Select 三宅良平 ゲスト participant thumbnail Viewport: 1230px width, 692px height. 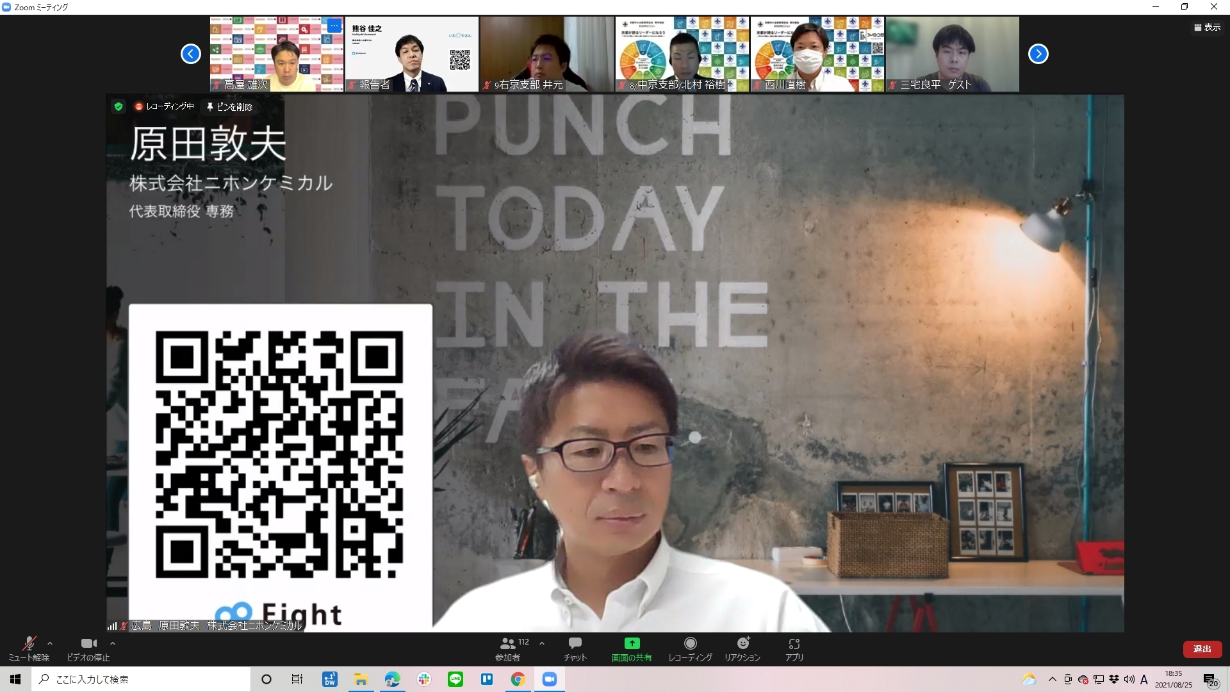click(x=953, y=54)
